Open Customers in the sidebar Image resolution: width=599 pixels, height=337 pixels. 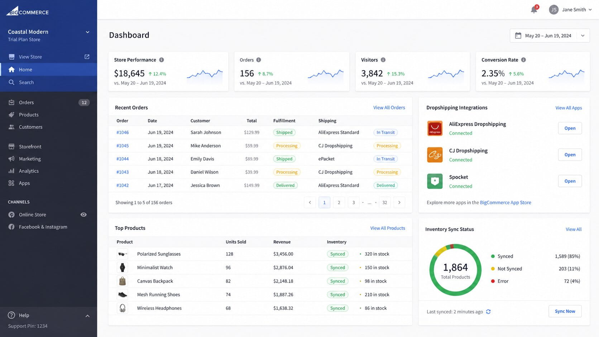48,127
